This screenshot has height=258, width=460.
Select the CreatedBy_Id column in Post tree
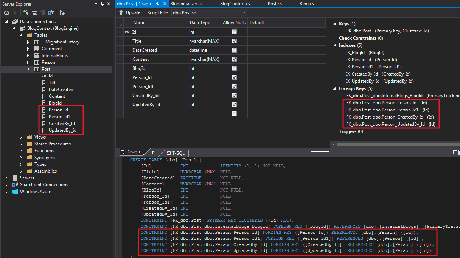click(x=62, y=124)
